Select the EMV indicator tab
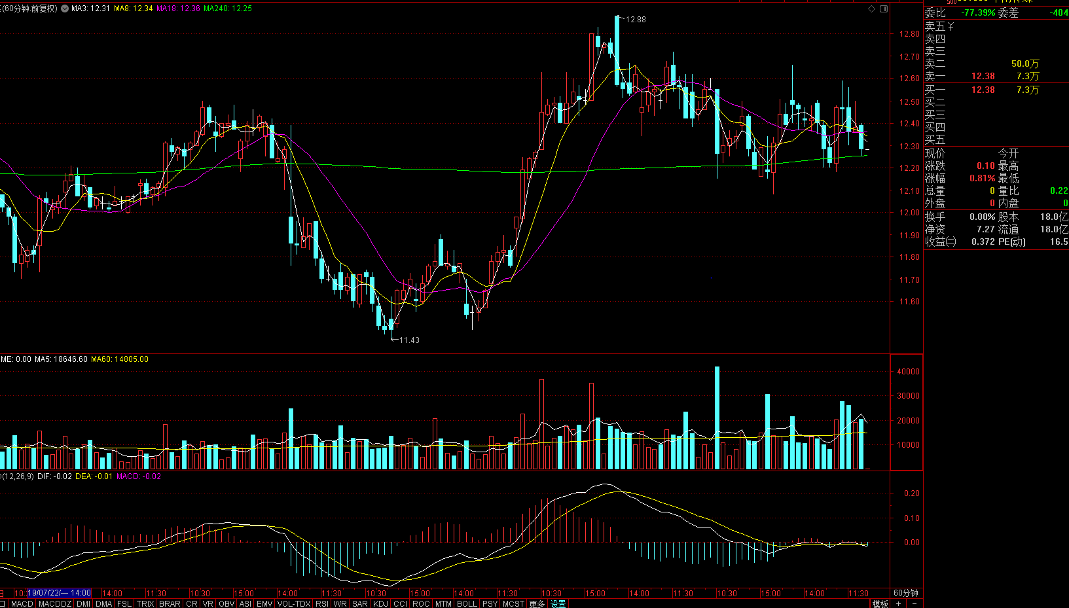Viewport: 1069px width, 608px height. pyautogui.click(x=264, y=603)
